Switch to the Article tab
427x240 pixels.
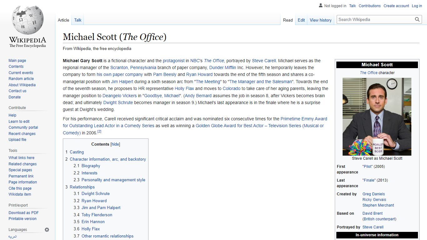click(63, 20)
